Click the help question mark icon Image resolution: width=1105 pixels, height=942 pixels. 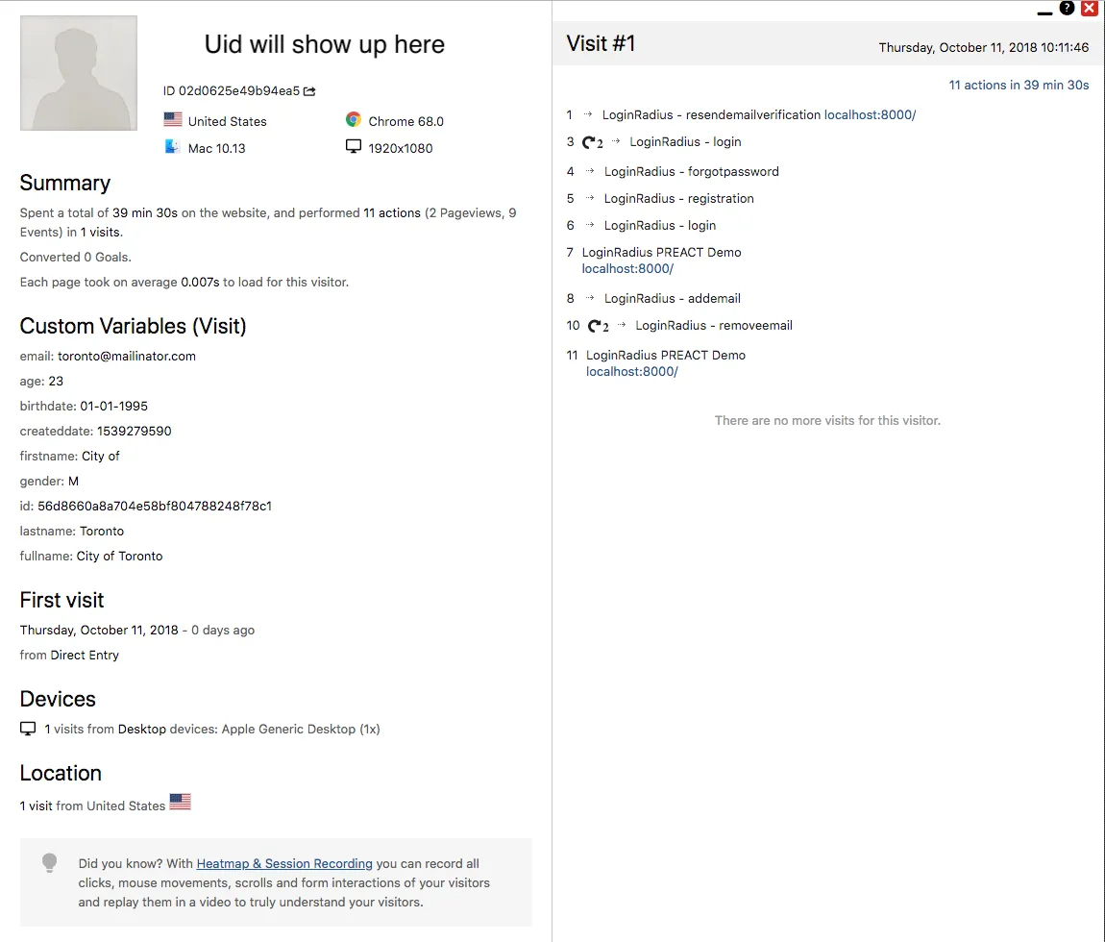point(1067,9)
